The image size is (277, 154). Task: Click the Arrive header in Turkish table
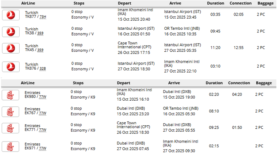point(175,3)
